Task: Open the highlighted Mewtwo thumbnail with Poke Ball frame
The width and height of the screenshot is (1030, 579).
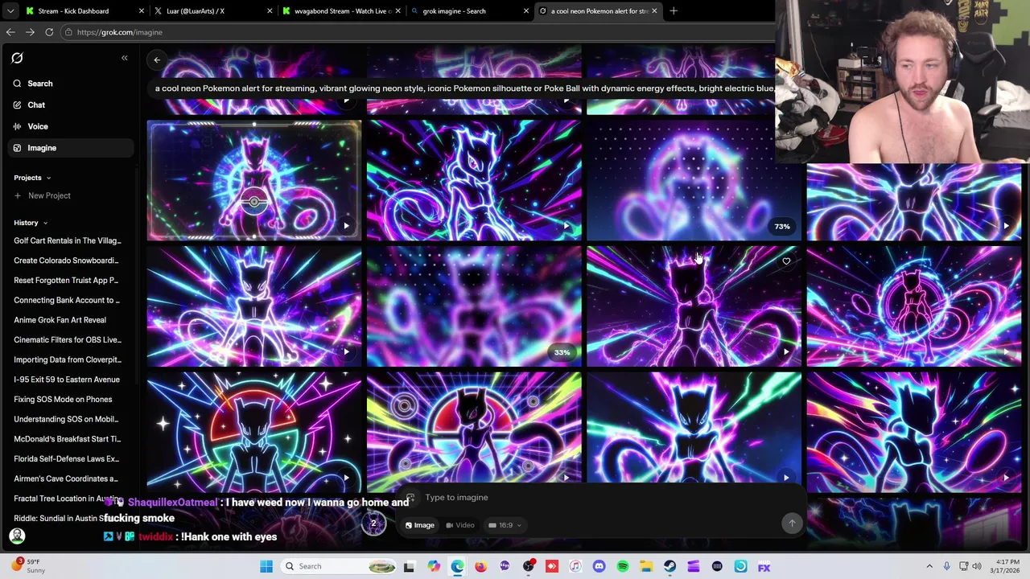Action: click(254, 180)
